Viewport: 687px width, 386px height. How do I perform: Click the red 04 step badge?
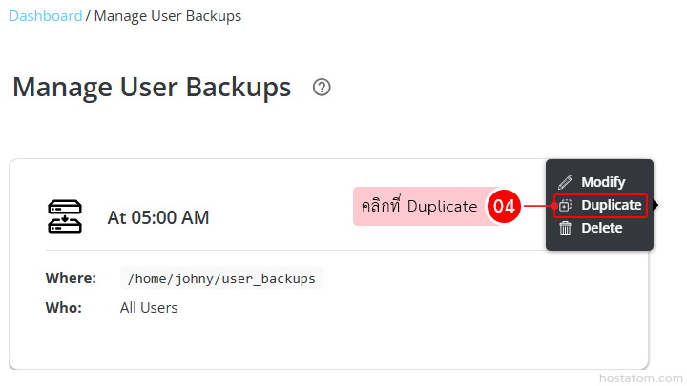coord(504,206)
